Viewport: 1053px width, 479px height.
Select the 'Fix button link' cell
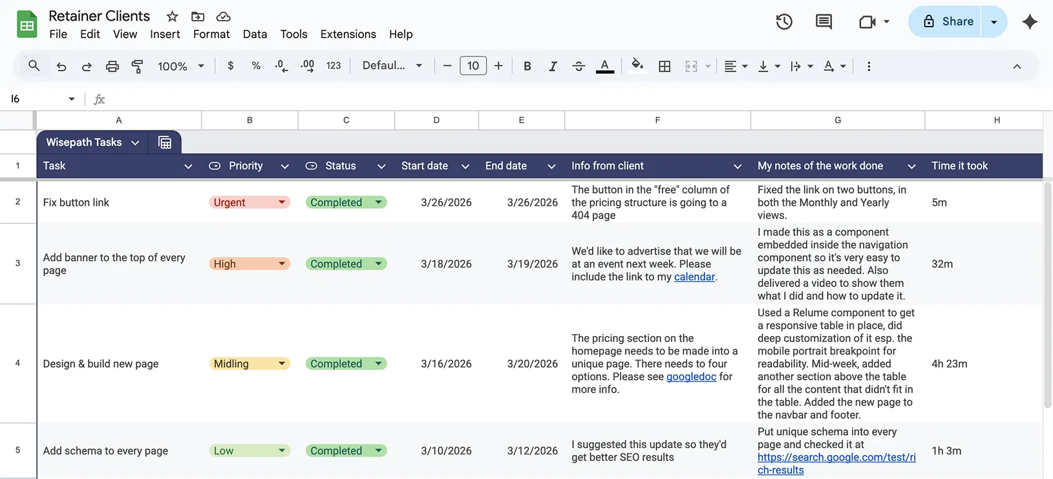coord(119,202)
